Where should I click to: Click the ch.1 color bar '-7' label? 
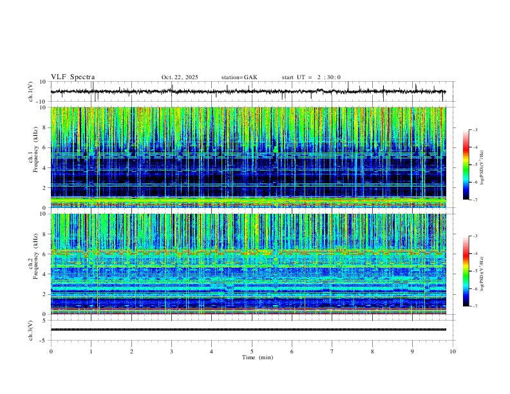coord(475,200)
